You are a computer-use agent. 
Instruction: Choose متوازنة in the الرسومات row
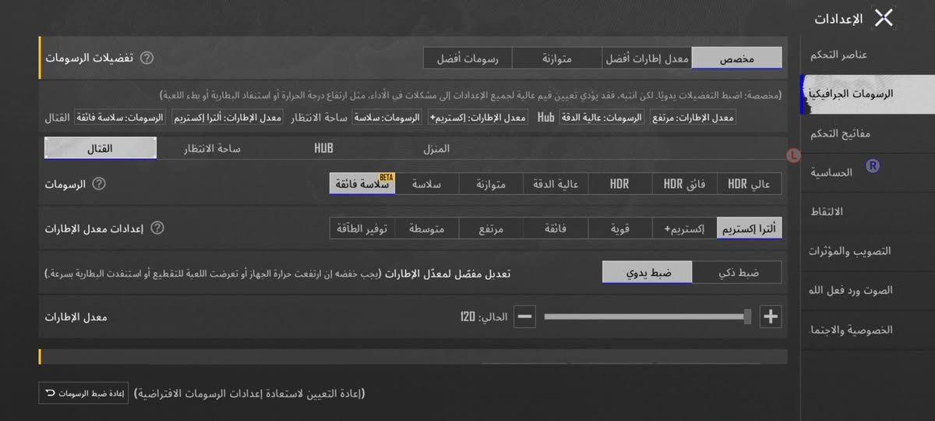(x=490, y=184)
